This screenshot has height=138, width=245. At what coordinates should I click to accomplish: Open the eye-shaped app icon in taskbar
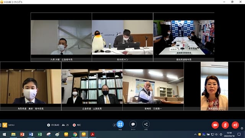pyautogui.click(x=57, y=135)
